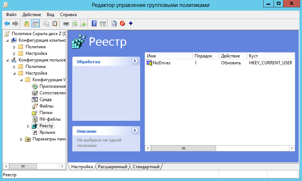Click the tree pane scroll right arrow
This screenshot has width=302, height=181.
pyautogui.click(x=62, y=166)
